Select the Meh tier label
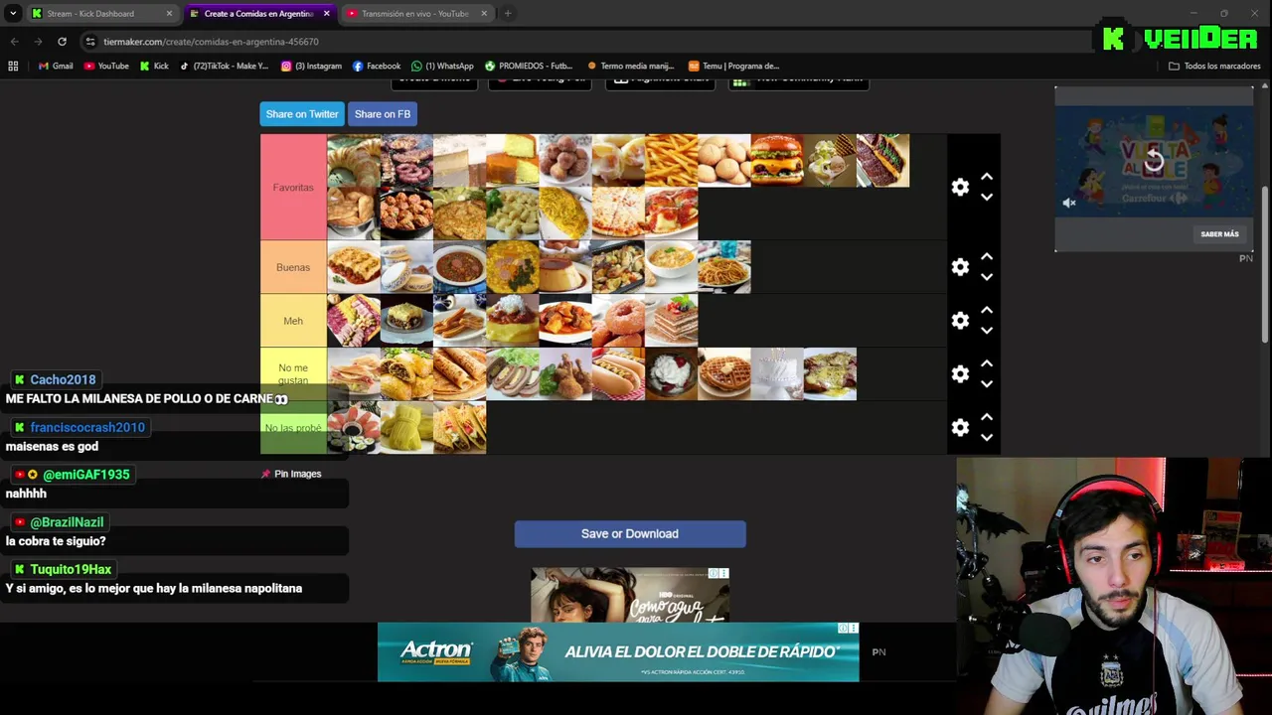This screenshot has width=1272, height=715. point(293,321)
